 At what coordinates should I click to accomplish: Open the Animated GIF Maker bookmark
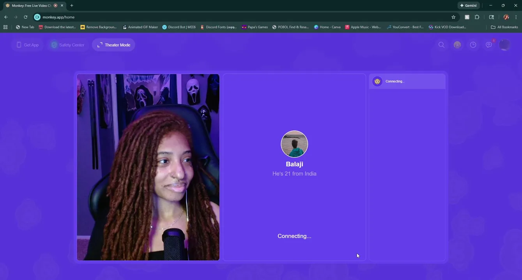pyautogui.click(x=140, y=27)
